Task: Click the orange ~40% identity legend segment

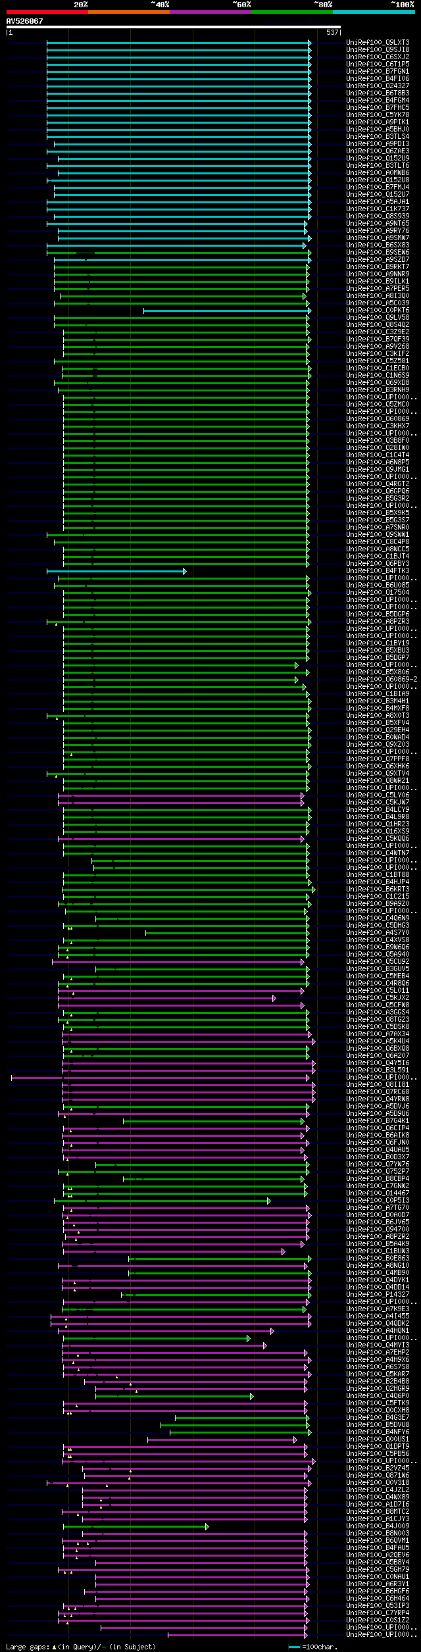Action: click(128, 12)
